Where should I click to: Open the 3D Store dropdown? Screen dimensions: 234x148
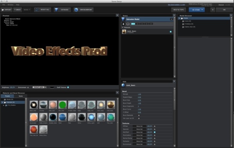click(196, 10)
